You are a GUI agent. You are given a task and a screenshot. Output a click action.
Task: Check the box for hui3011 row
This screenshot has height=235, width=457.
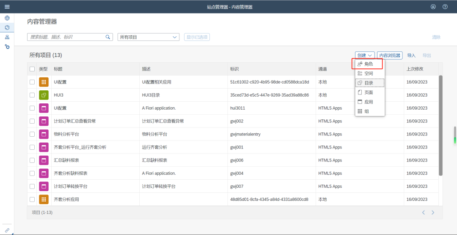tap(32, 108)
